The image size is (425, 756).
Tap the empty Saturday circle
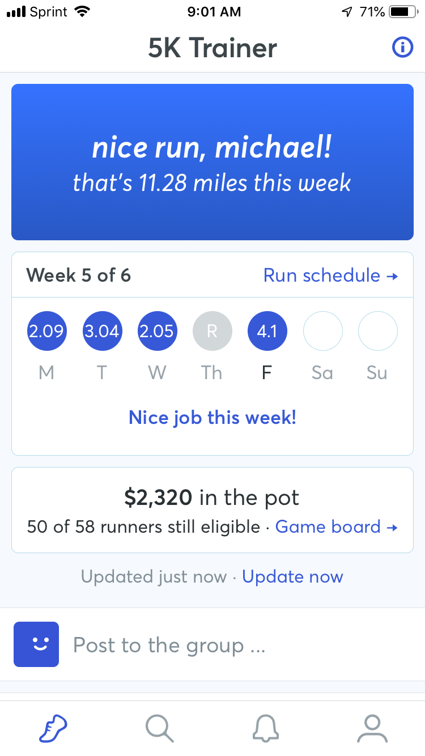coord(322,331)
